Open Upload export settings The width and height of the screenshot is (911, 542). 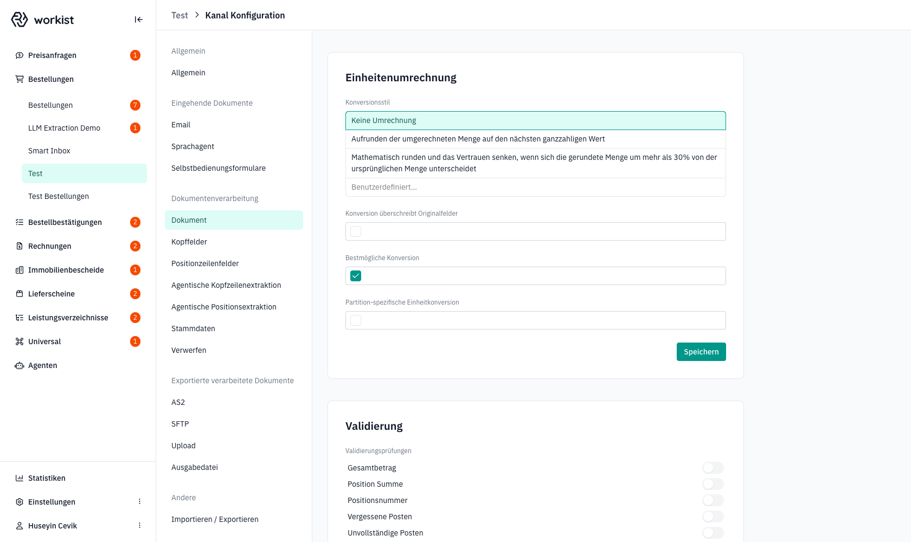234,446
